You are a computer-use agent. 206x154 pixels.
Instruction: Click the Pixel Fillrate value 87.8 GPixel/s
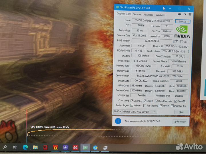[140, 61]
